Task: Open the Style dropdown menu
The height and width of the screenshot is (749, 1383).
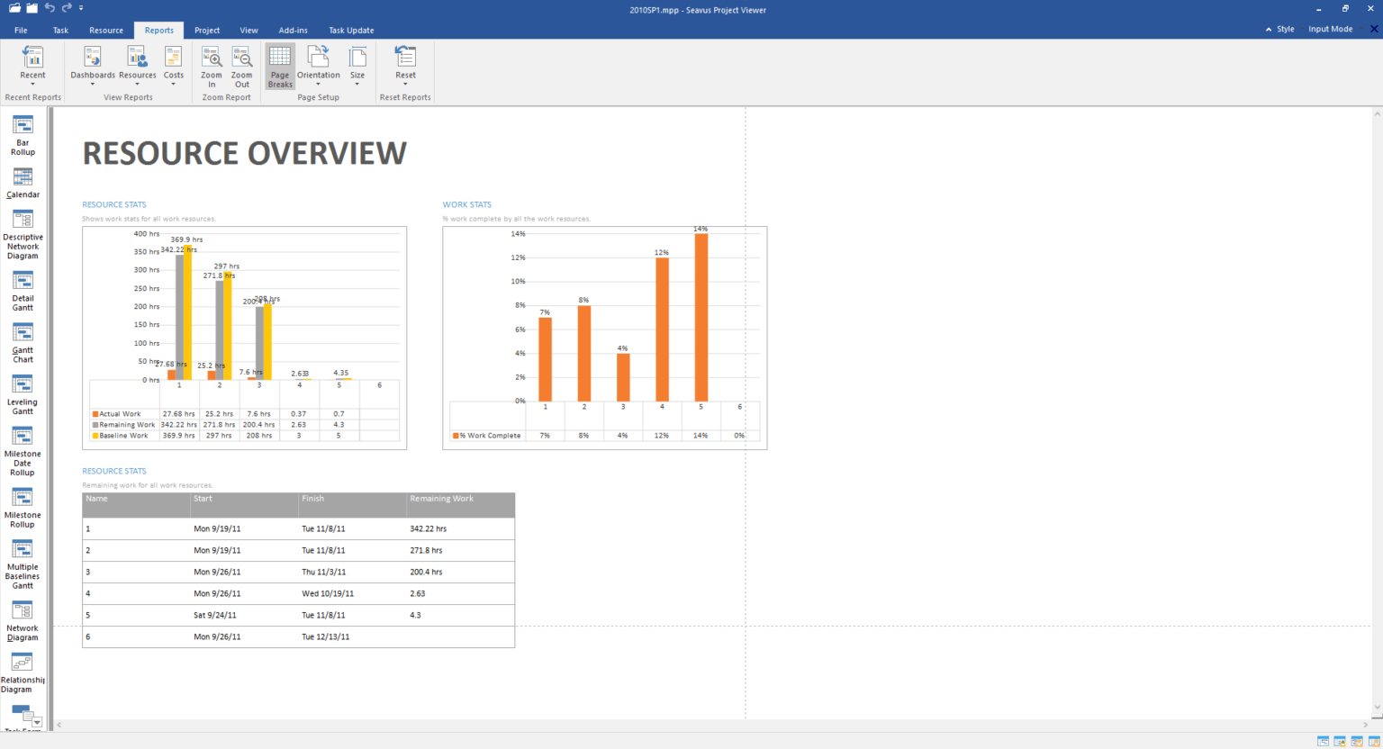Action: click(x=1286, y=29)
